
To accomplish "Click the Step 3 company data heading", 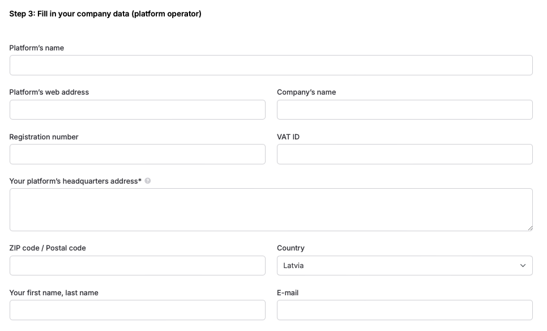I will (105, 14).
